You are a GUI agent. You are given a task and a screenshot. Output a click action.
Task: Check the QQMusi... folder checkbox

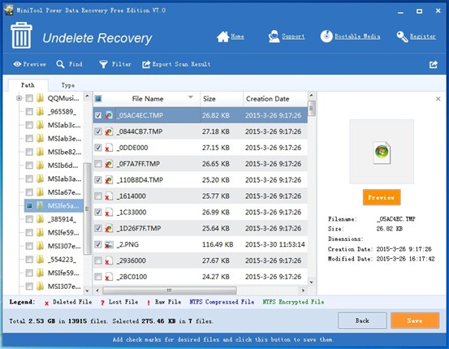click(x=29, y=98)
